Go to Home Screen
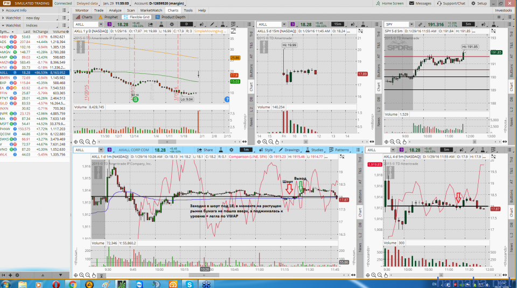This screenshot has width=517, height=288. click(389, 3)
